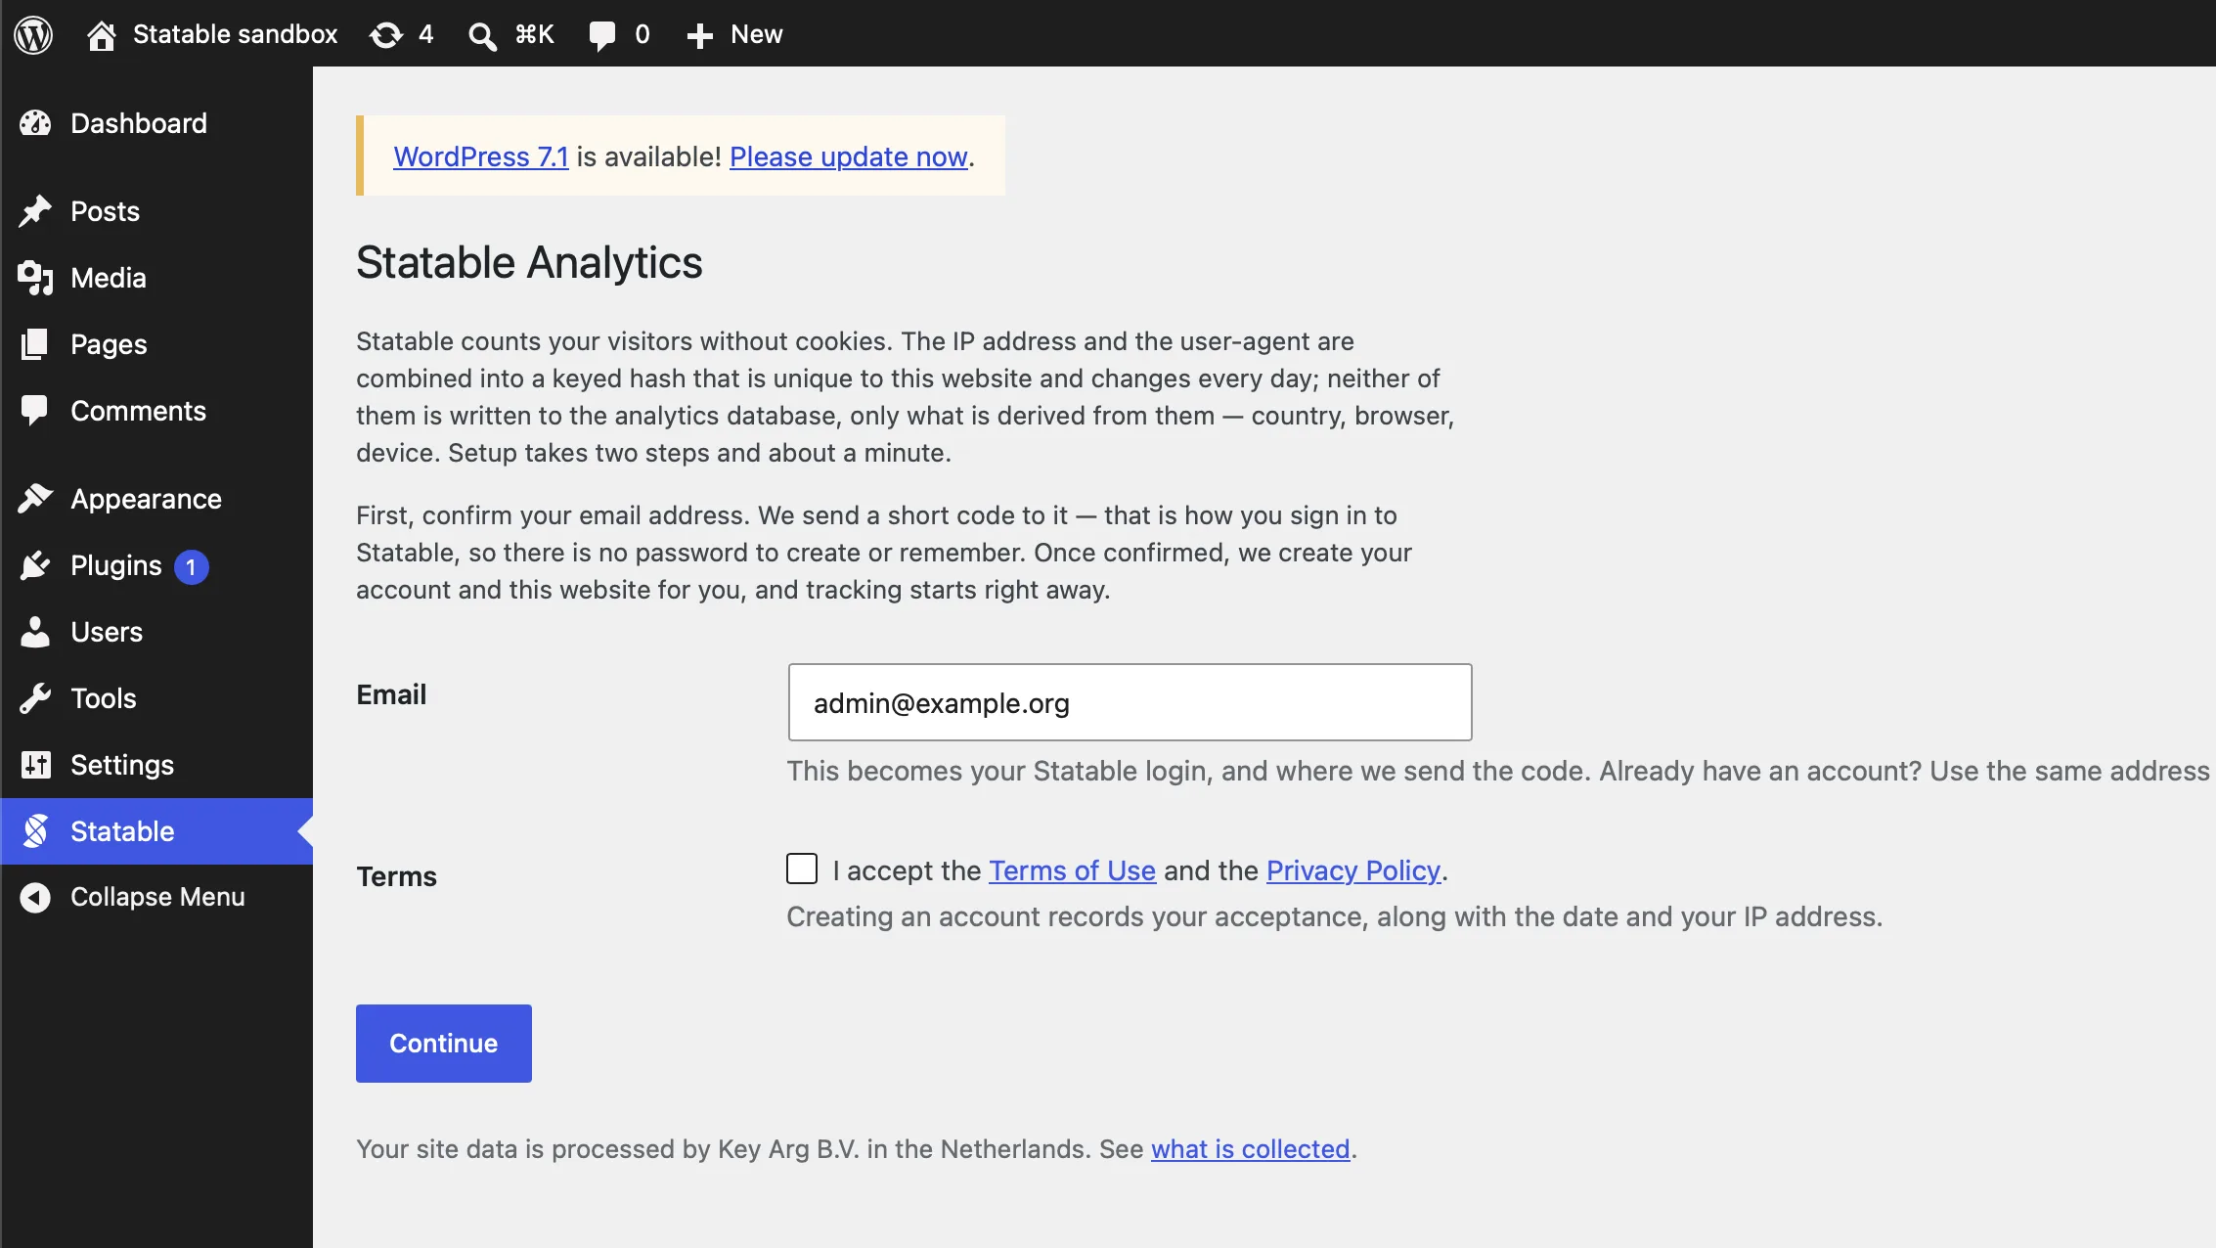The image size is (2216, 1248).
Task: Click the Collapse Menu arrow icon
Action: 35,897
